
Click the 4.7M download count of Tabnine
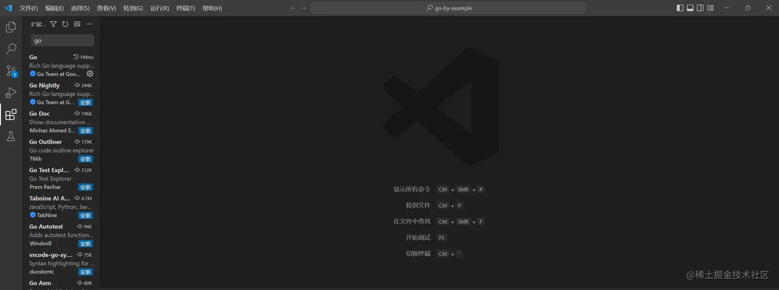[x=83, y=198]
